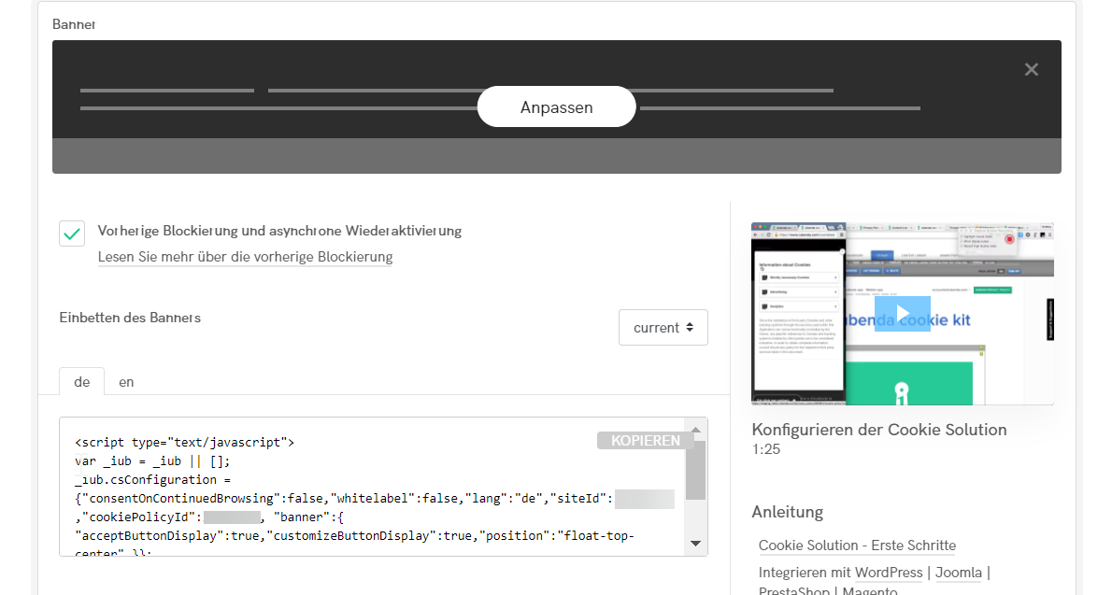Screen dimensions: 1112x595
Task: Select the de language tab
Action: (x=81, y=381)
